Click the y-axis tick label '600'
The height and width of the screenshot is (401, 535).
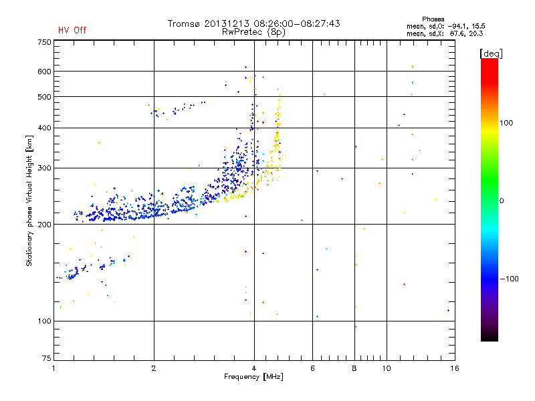point(44,72)
